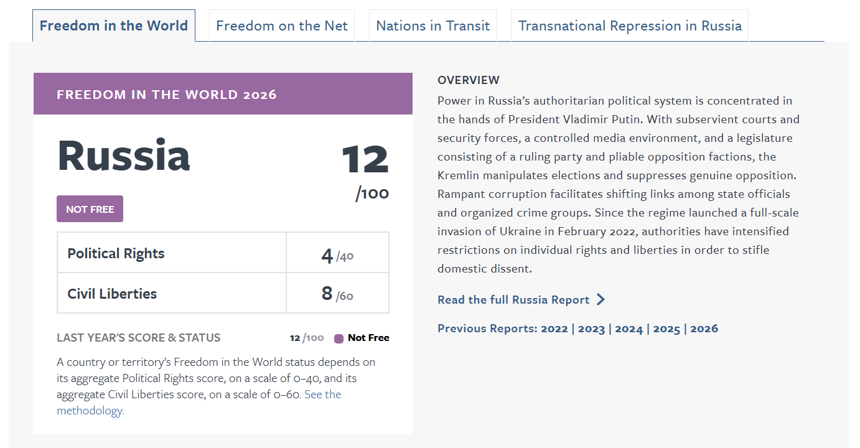Open the 2024 previous report

coord(629,329)
